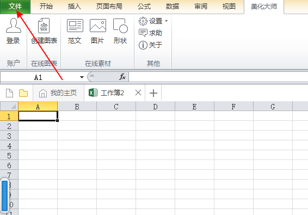Click the blue vertical slider widget
Image resolution: width=308 pixels, height=215 pixels.
tap(4, 196)
